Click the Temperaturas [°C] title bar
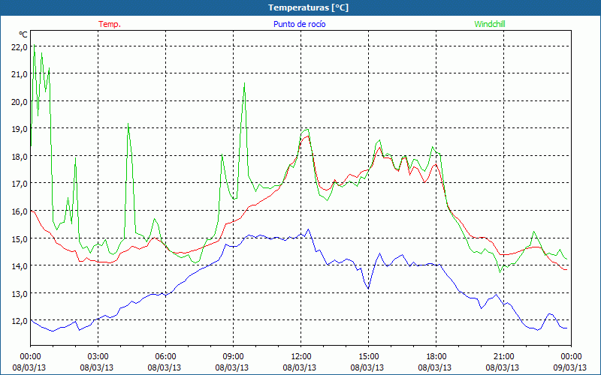 tap(300, 7)
